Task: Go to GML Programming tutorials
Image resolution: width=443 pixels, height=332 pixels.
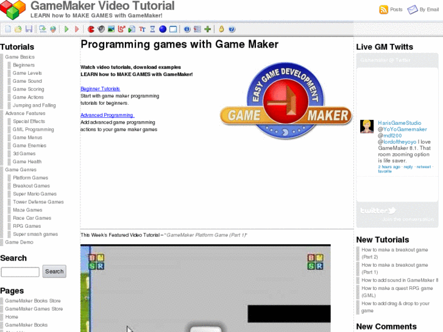Action: [33, 129]
